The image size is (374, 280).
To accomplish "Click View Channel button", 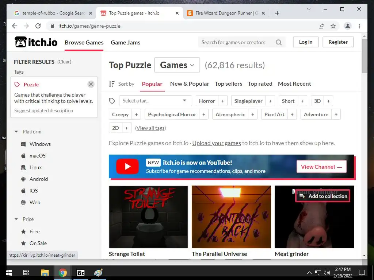I will point(321,167).
